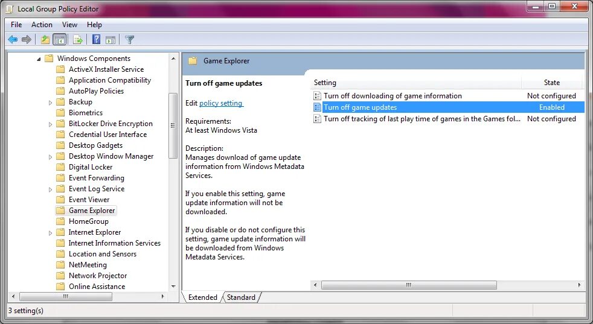Click the Windows Components folder icon
Viewport: 593px width, 324px height.
tap(49, 58)
